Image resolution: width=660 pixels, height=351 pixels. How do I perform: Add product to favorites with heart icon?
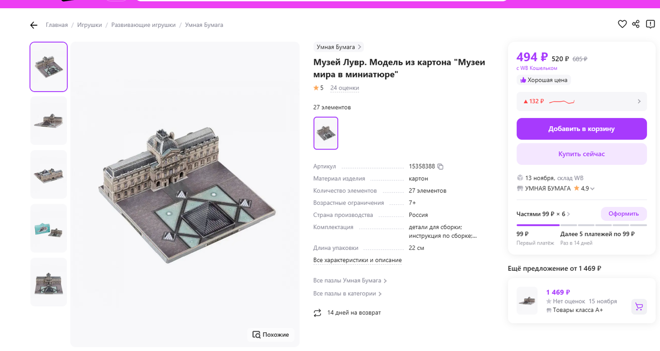(622, 24)
